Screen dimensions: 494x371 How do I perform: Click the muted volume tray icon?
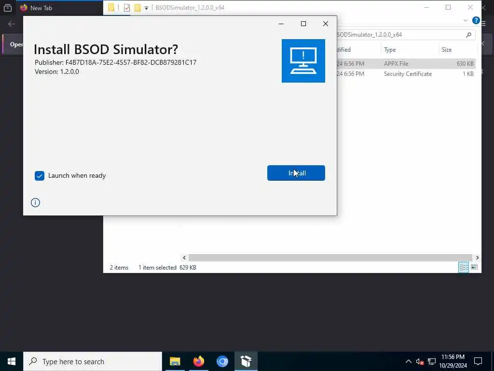pos(420,361)
